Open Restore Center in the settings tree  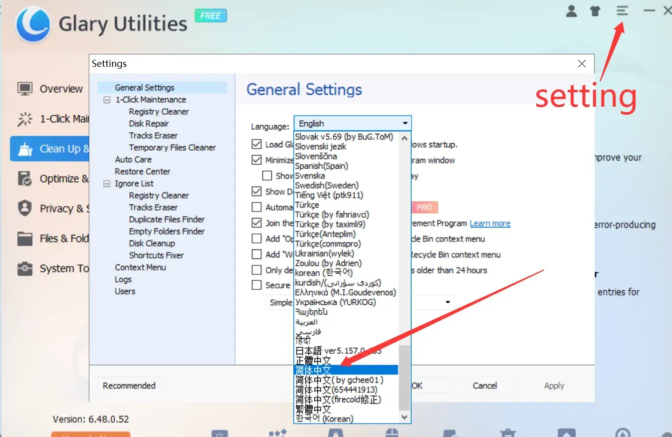point(143,172)
